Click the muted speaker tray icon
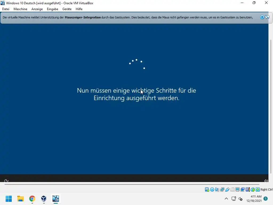The width and height of the screenshot is (273, 205). [x=240, y=199]
